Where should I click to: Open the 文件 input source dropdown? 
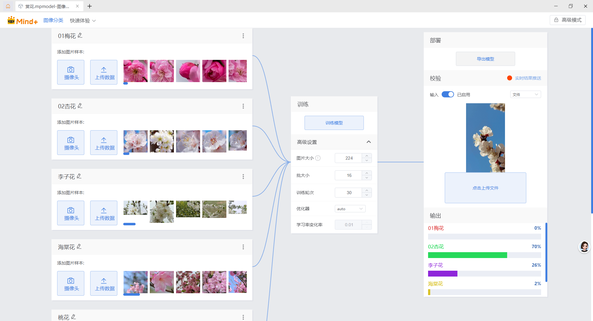point(525,94)
